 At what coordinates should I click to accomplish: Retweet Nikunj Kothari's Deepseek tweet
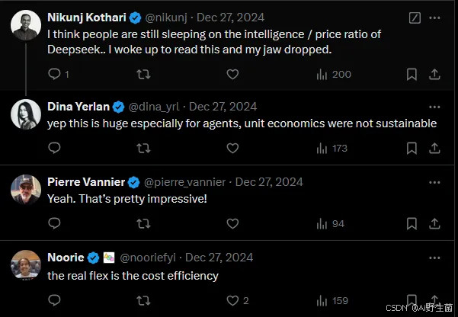tap(143, 74)
